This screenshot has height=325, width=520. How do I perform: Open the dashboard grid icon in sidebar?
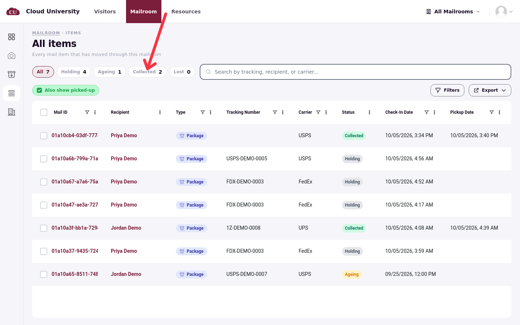[12, 37]
